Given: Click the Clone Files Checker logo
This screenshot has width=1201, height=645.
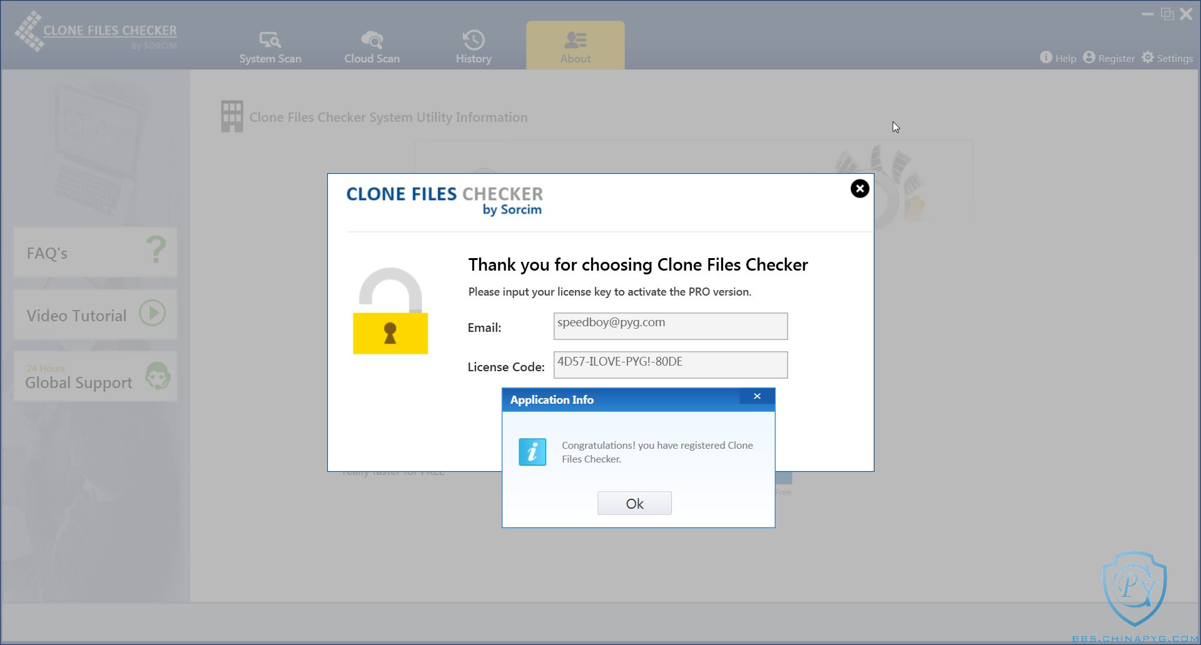Looking at the screenshot, I should tap(96, 32).
